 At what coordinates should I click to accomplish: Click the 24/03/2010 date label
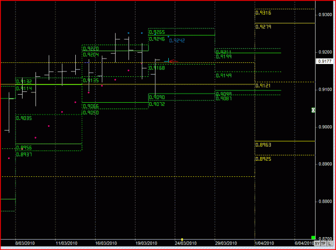[x=186, y=244]
